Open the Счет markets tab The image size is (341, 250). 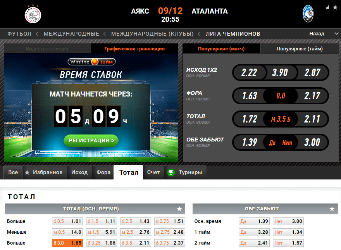153,172
